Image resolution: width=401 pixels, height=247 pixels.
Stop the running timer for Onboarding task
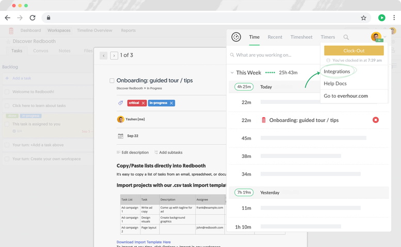375,120
